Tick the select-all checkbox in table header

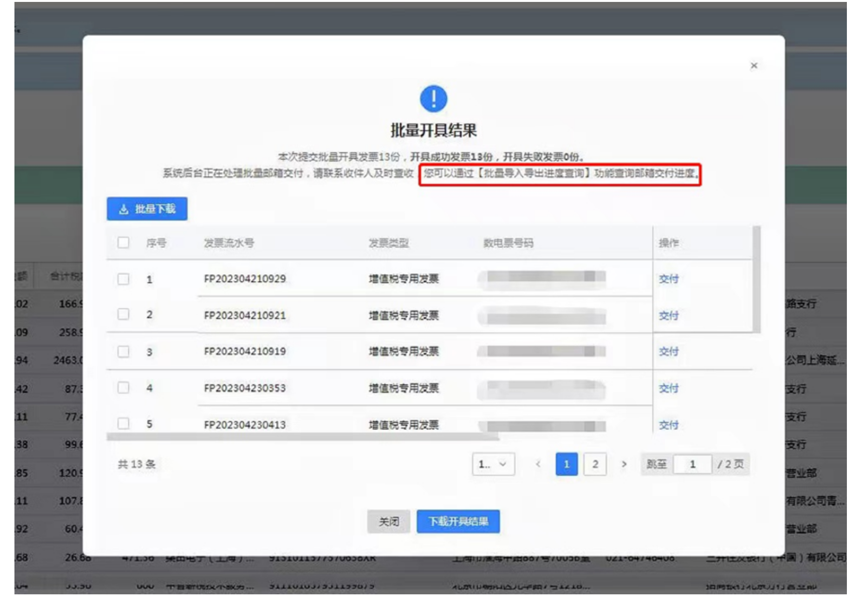(123, 242)
